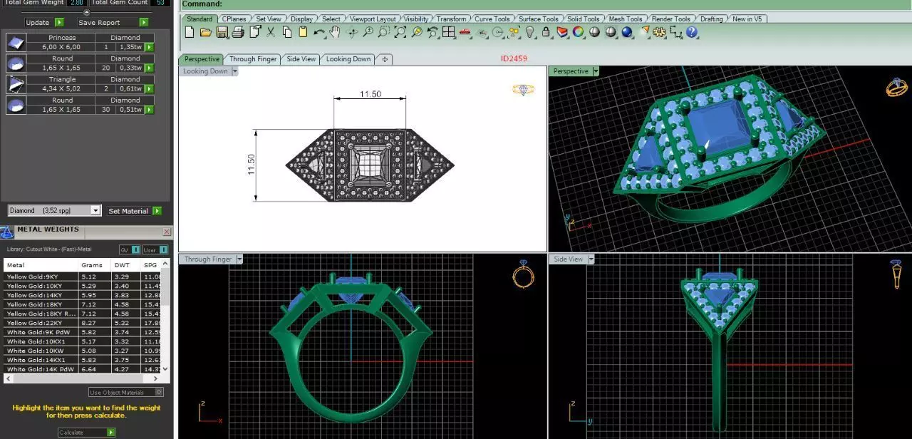Click green arrow for Round 0,33tw row

pyautogui.click(x=149, y=68)
